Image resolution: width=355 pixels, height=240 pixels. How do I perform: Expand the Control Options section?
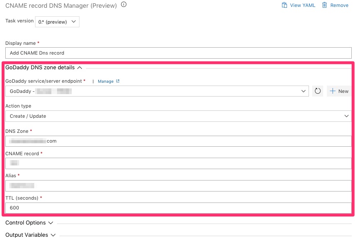point(29,223)
